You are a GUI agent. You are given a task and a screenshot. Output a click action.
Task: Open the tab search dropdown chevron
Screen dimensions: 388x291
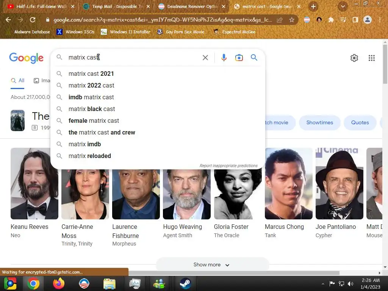343,6
